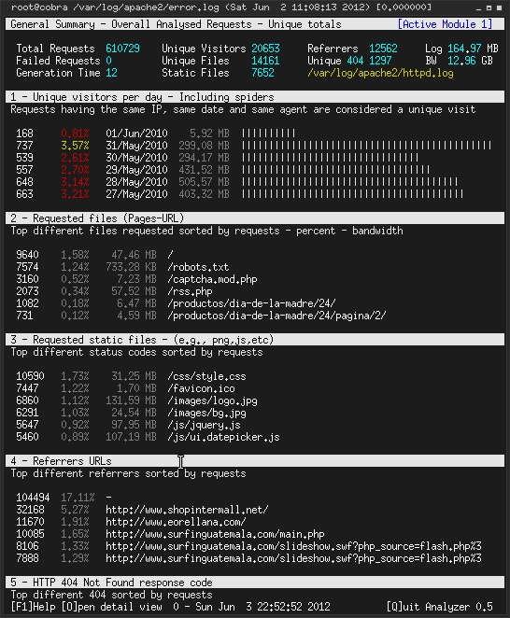Expand the Requested static files module header

[x=255, y=340]
